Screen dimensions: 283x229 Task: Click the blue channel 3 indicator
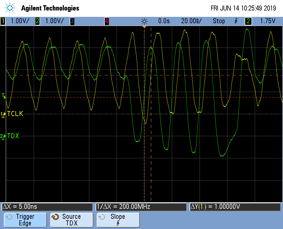72,21
